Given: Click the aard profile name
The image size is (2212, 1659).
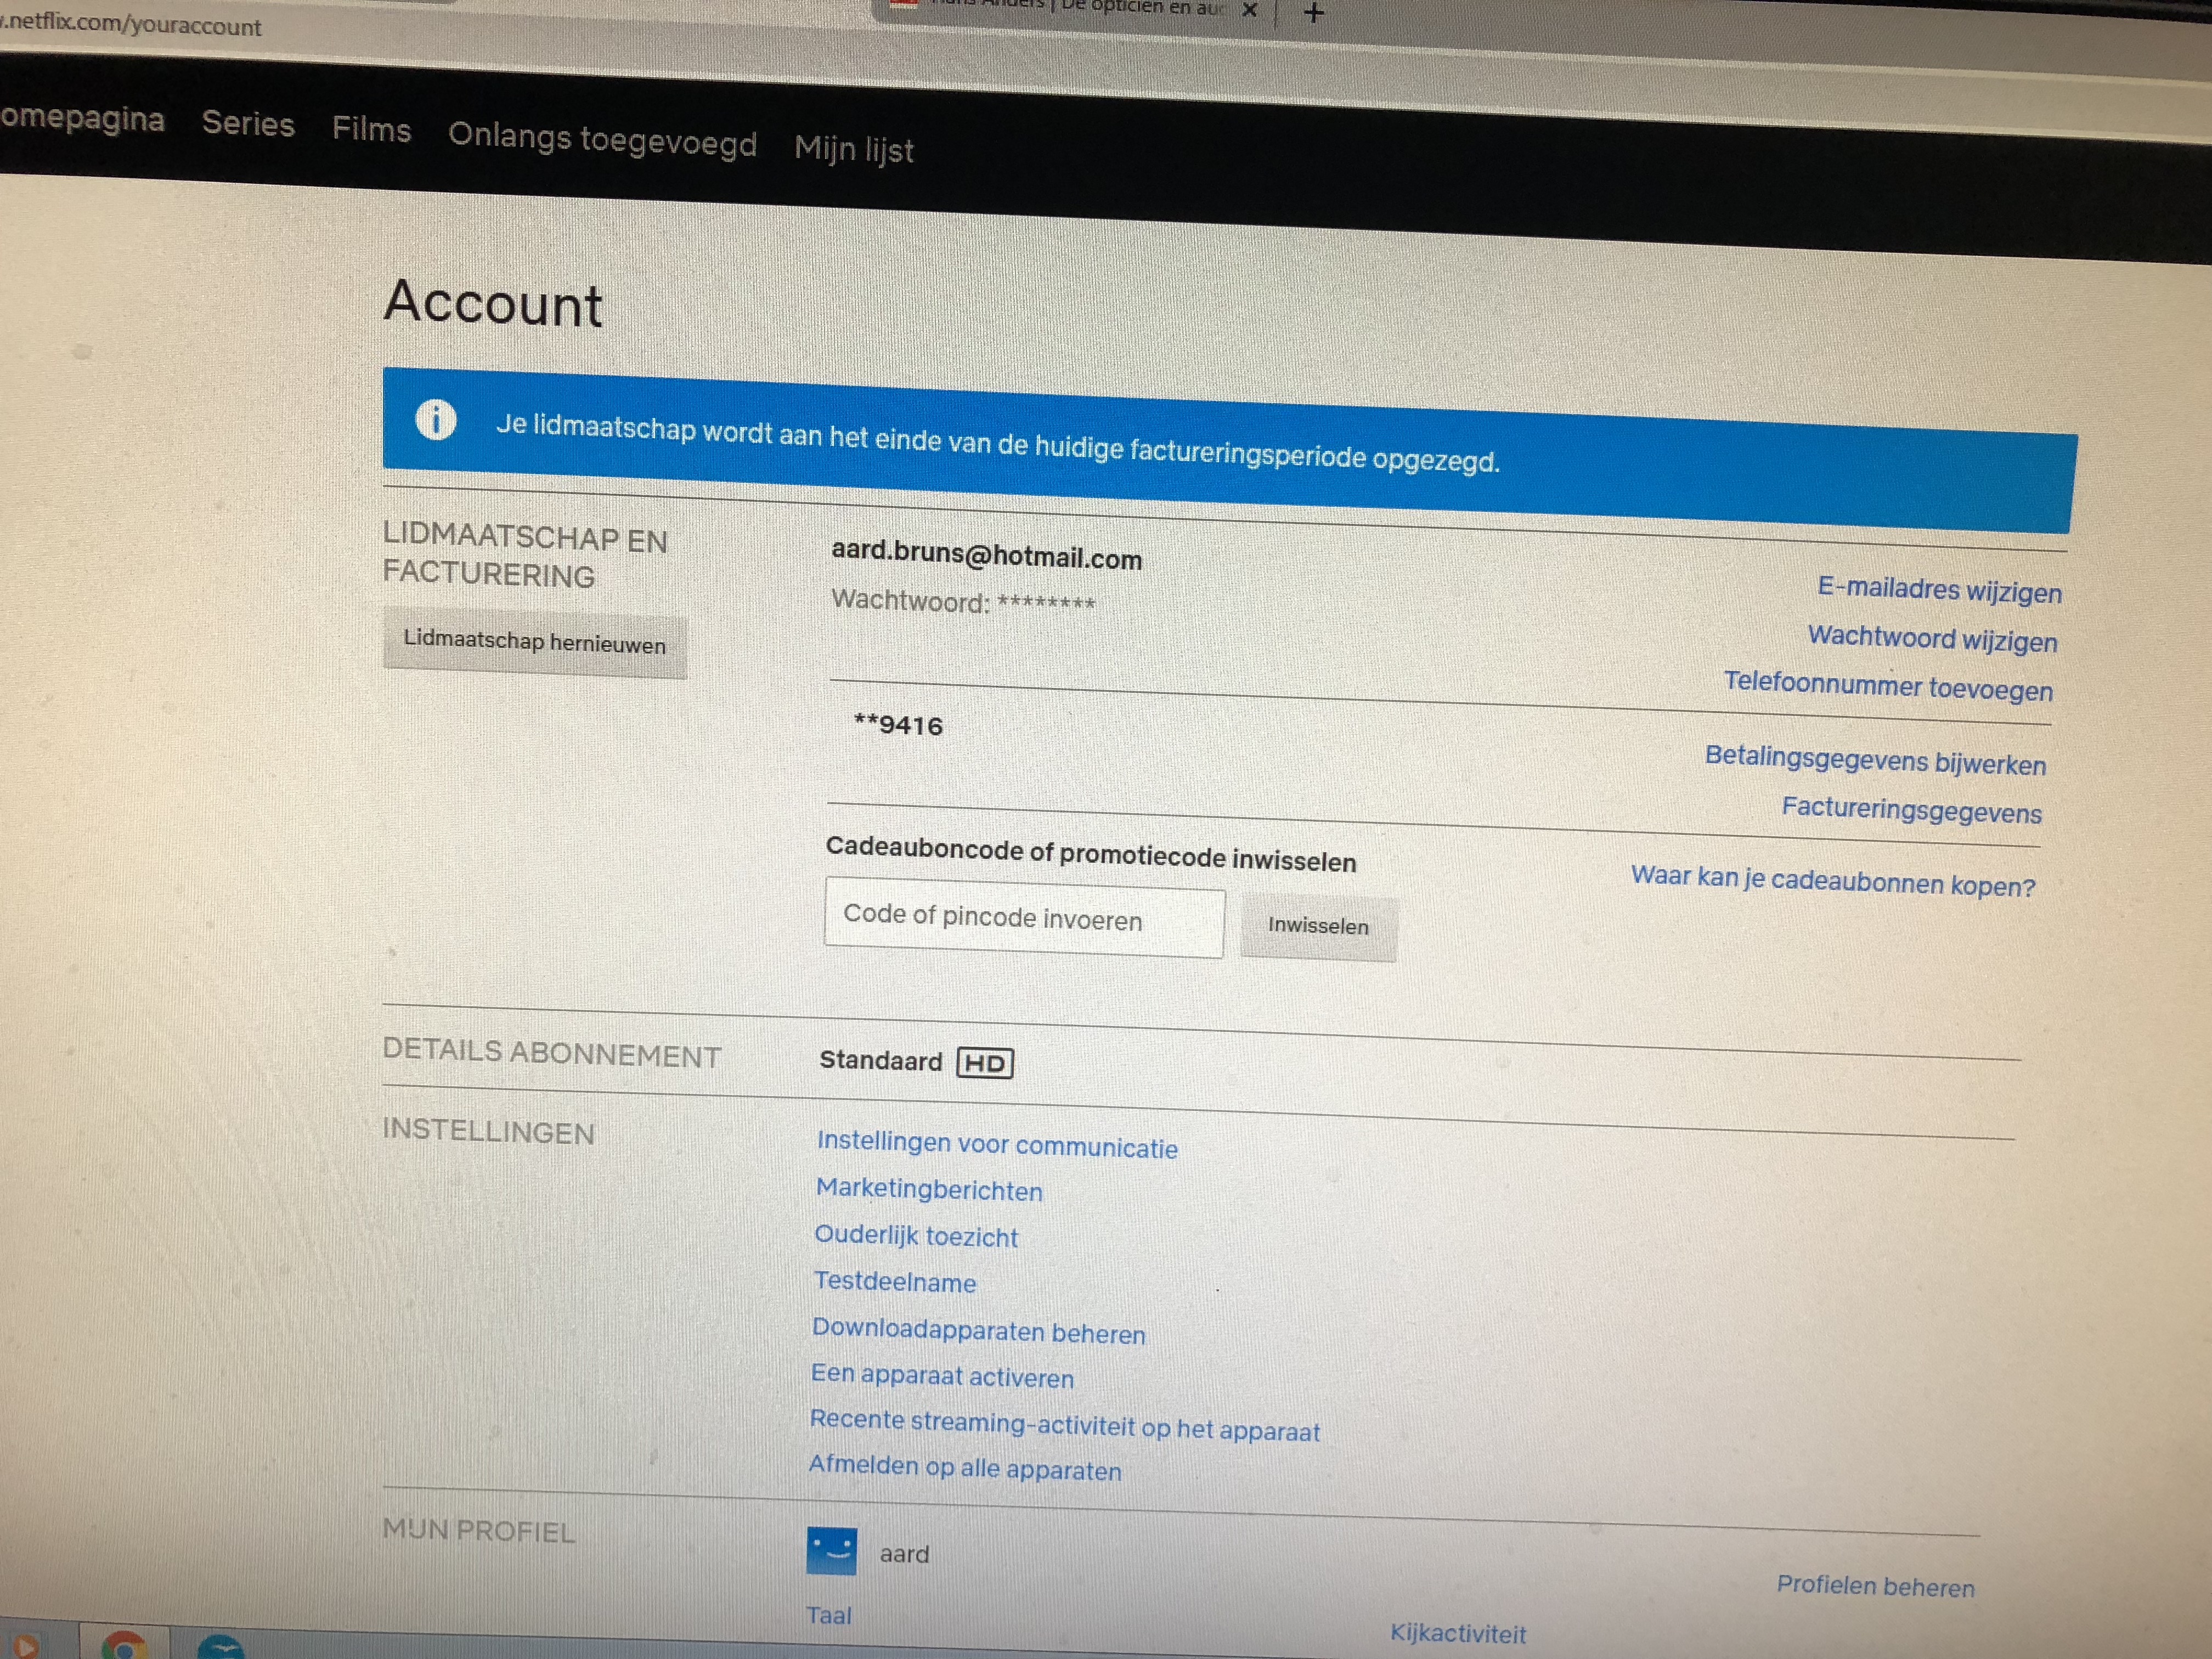Looking at the screenshot, I should [x=904, y=1554].
